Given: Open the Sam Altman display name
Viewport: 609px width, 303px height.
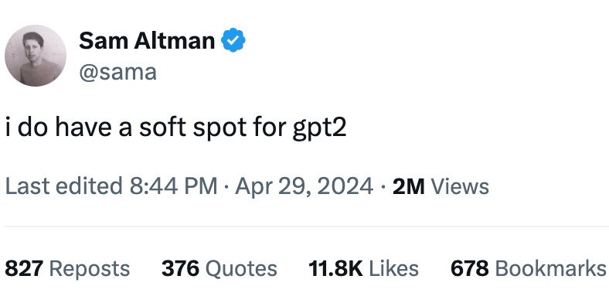Looking at the screenshot, I should (x=147, y=40).
